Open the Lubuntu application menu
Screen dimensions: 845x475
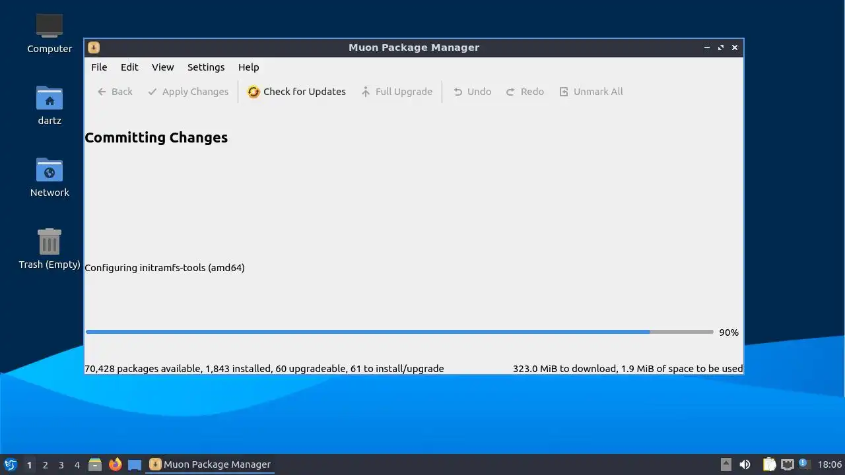(x=11, y=464)
